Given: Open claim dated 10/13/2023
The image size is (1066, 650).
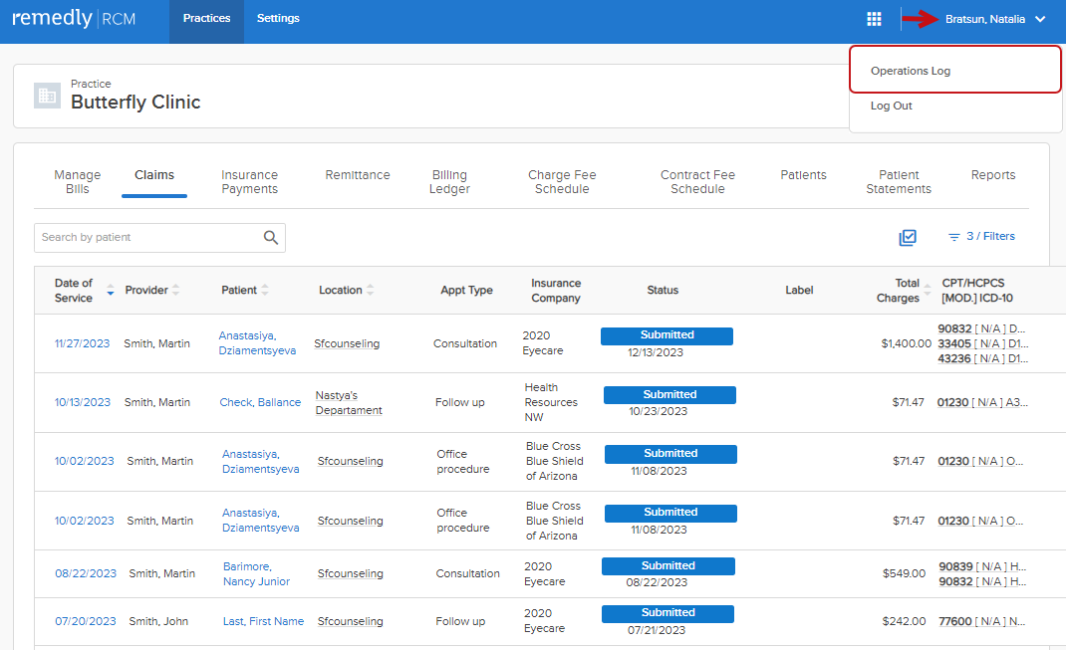Looking at the screenshot, I should 83,403.
